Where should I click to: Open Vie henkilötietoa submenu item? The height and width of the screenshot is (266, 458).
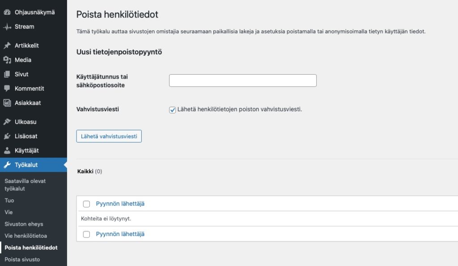click(25, 236)
